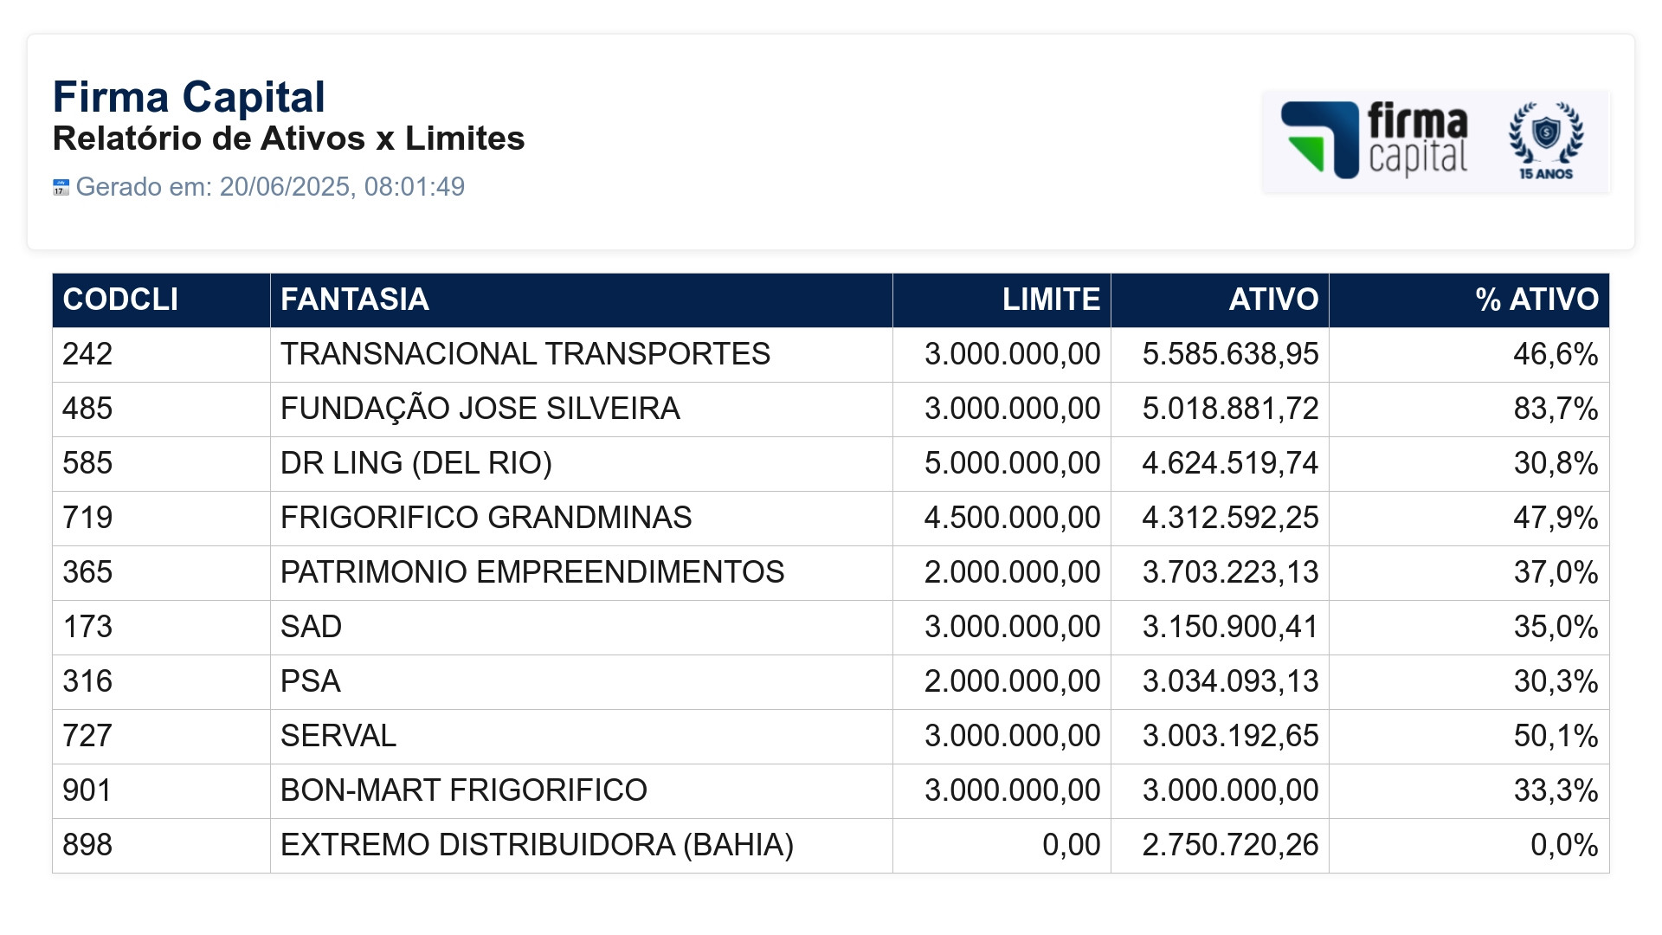Click FUNDAÇÃO JOSE SILVEIRA cell
Screen dimensions: 1662x935
click(x=581, y=409)
